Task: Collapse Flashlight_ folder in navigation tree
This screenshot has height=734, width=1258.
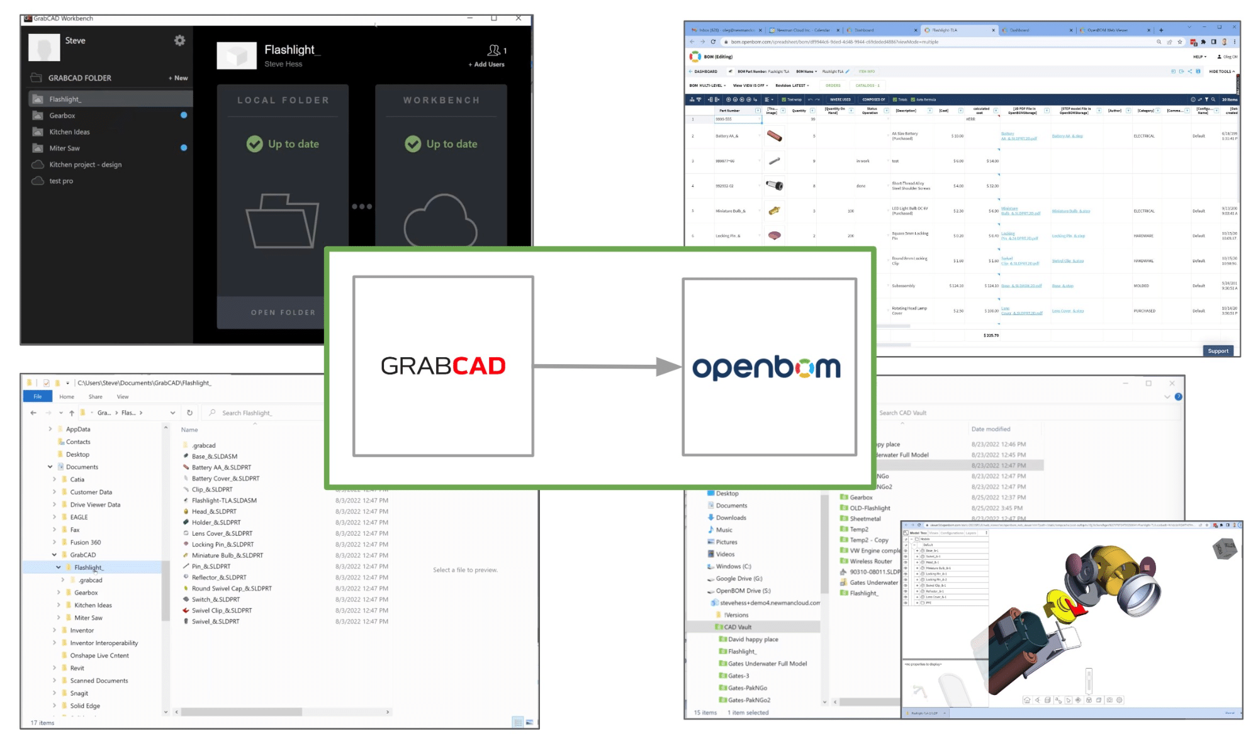Action: point(59,567)
